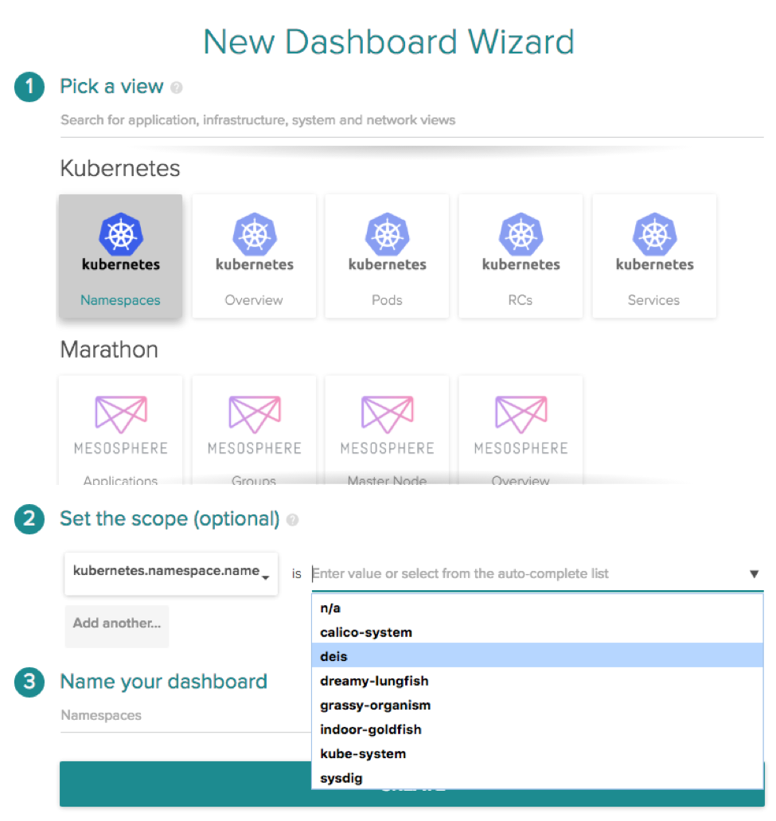Select the Kubernetes Namespaces view card
Viewport: 776px width, 821px height.
click(120, 256)
